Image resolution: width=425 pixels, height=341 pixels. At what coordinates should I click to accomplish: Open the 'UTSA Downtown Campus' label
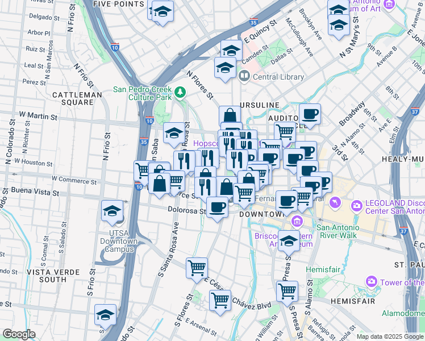pyautogui.click(x=119, y=241)
